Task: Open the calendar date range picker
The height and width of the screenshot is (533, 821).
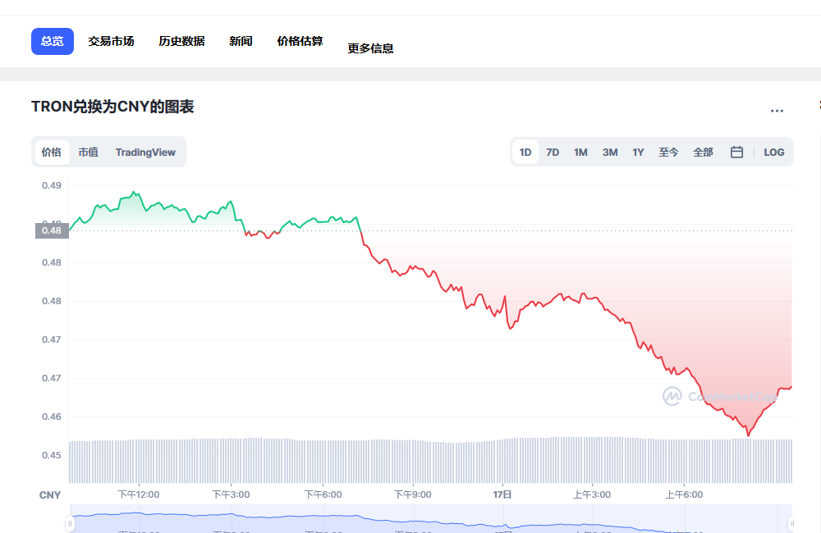Action: pos(736,153)
